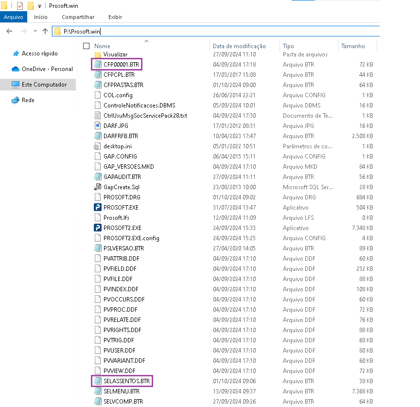Click the desktop.ini gear icon

pos(97,146)
